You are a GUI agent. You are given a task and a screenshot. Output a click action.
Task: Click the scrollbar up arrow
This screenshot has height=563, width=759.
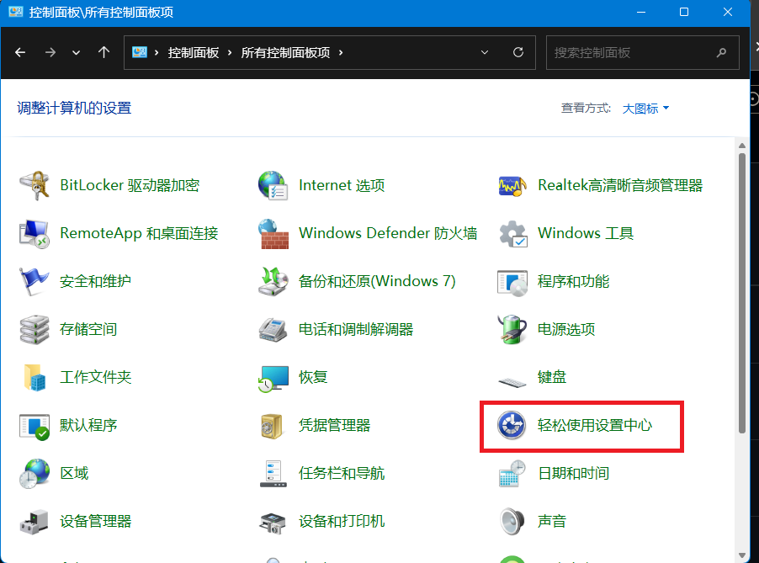click(741, 146)
